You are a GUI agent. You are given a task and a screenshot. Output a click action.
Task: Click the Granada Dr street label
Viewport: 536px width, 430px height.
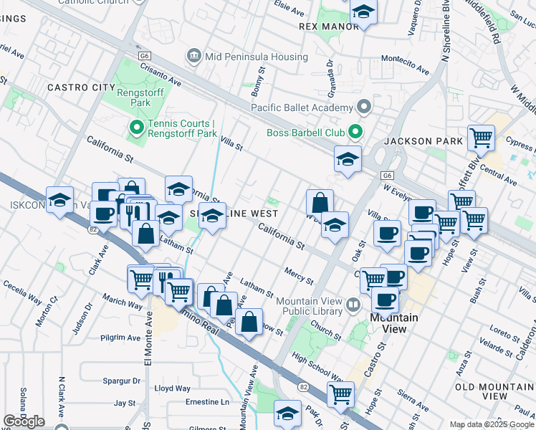click(330, 79)
